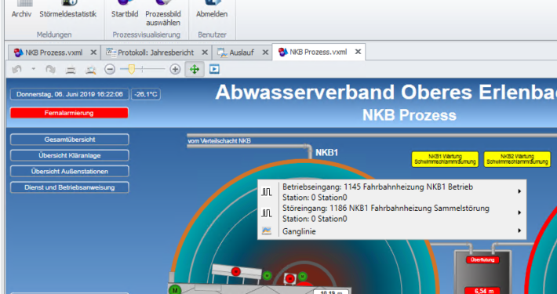The image size is (557, 294).
Task: Click the undo arrow icon
Action: 16,69
